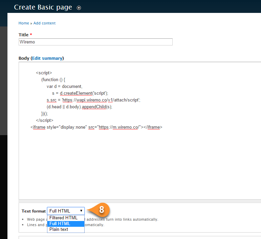Go to Add content breadcrumb
261x239 pixels.
(44, 23)
